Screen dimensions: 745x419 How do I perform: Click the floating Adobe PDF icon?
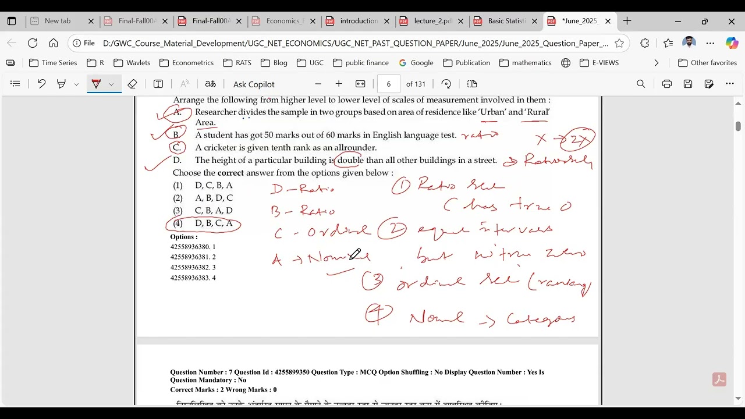pos(719,380)
